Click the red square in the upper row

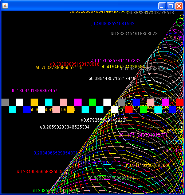[180, 102]
